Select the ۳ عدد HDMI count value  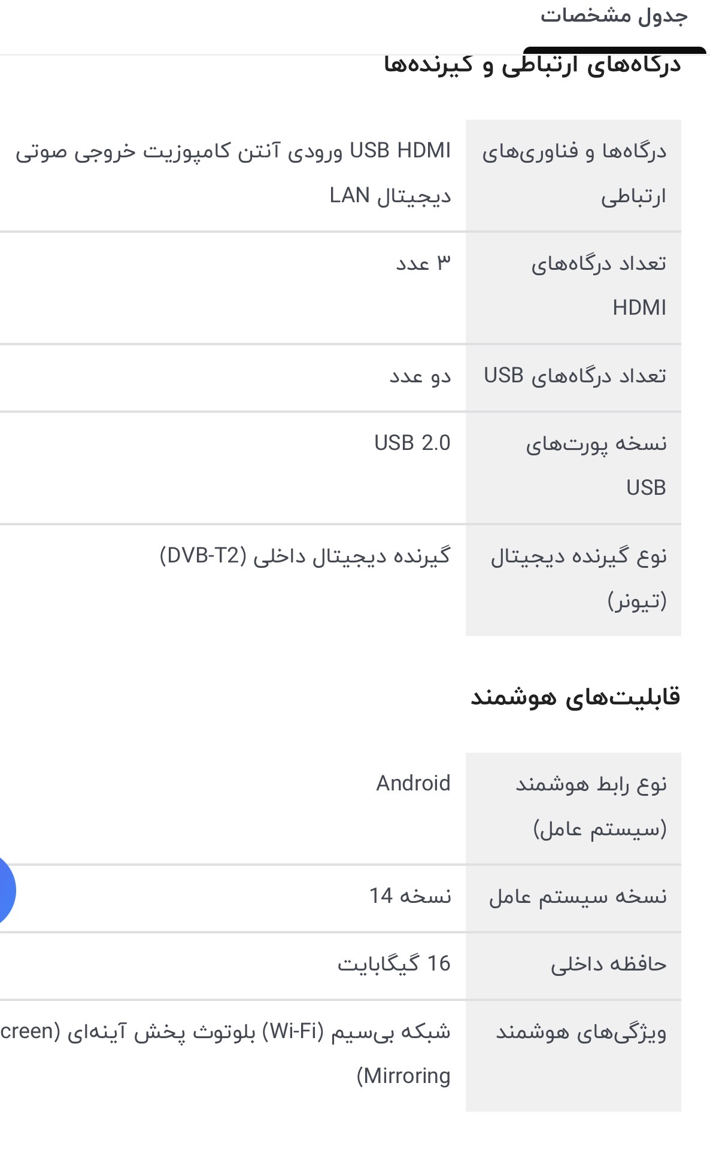[423, 263]
